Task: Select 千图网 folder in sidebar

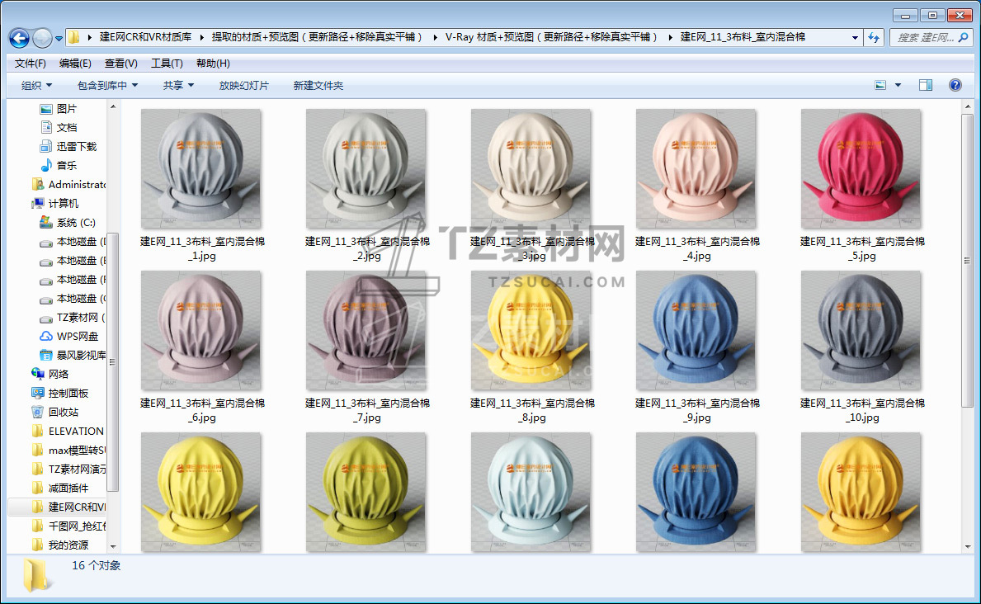Action: click(68, 526)
